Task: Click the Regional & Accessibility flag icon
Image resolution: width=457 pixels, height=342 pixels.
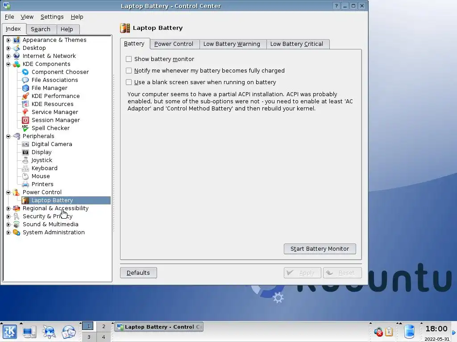Action: click(17, 208)
